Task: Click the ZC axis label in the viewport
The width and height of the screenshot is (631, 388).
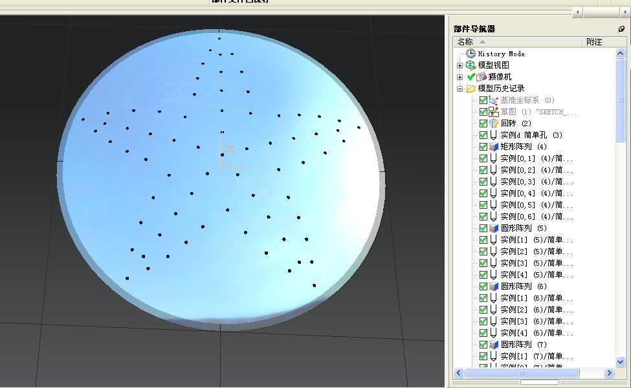Action: (x=229, y=149)
